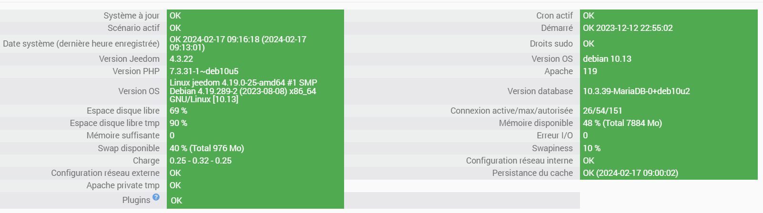This screenshot has height=213, width=763.
Task: Select the MariaDB version database value
Action: click(636, 91)
